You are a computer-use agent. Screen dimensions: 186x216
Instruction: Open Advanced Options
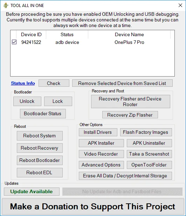[x=101, y=165]
